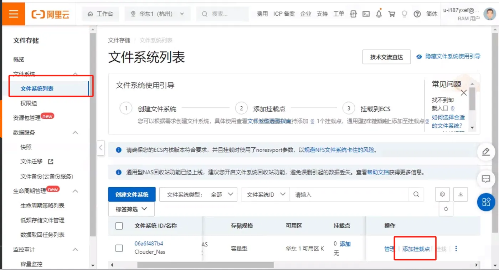Open 文件备份(云备份服务) in sidebar

click(x=47, y=176)
